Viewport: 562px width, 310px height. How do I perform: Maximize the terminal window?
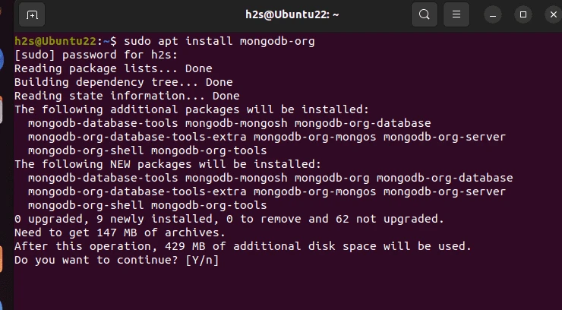tap(523, 14)
